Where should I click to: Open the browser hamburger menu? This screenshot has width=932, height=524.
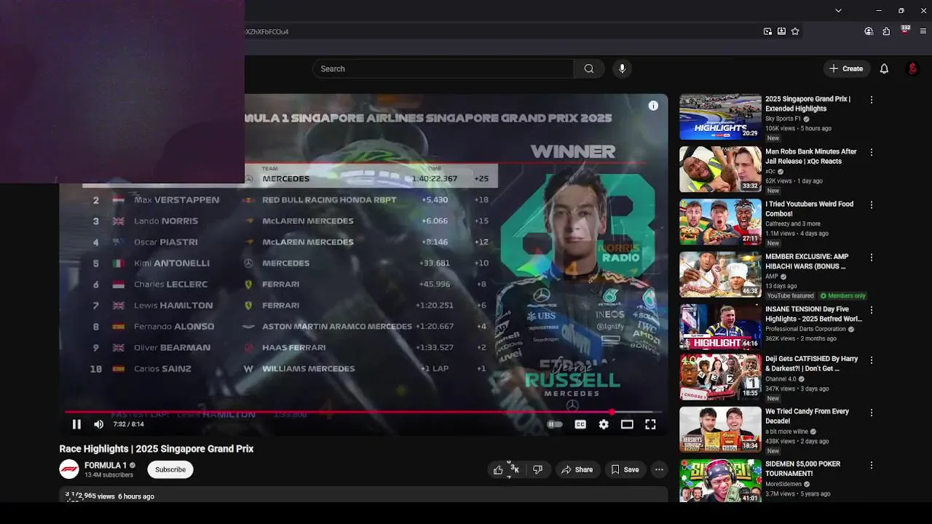(x=923, y=31)
